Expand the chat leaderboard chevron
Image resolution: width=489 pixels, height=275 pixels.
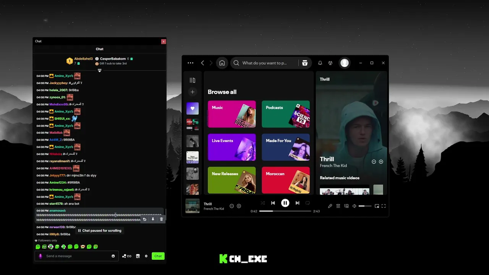coord(100,71)
